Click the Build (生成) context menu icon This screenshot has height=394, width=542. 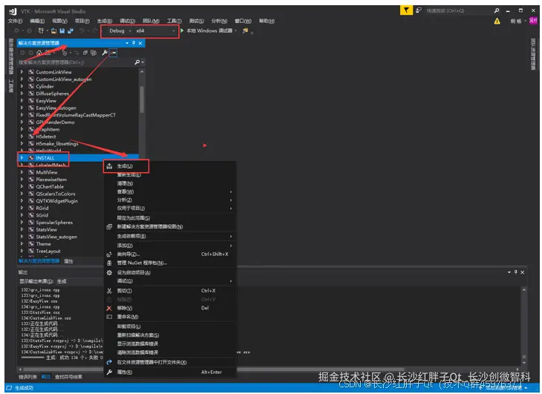coord(109,166)
